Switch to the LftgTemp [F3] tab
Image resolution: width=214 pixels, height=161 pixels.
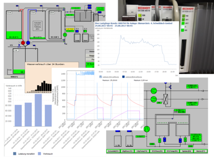tap(142, 151)
